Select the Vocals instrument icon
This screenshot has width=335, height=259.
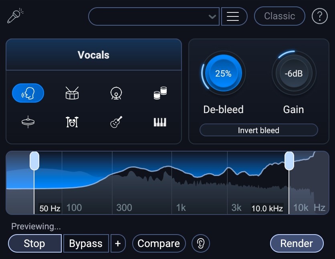[x=28, y=93]
